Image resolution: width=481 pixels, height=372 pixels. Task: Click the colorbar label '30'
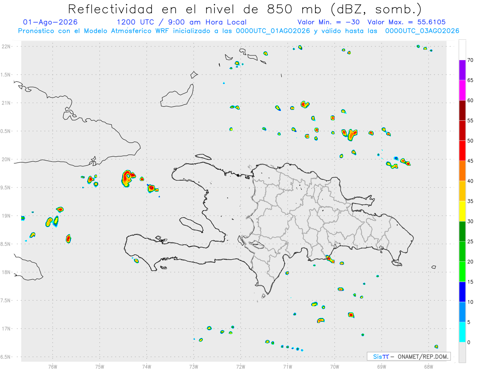click(470, 222)
